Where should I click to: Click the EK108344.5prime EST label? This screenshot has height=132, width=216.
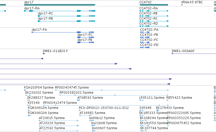(x=154, y=118)
